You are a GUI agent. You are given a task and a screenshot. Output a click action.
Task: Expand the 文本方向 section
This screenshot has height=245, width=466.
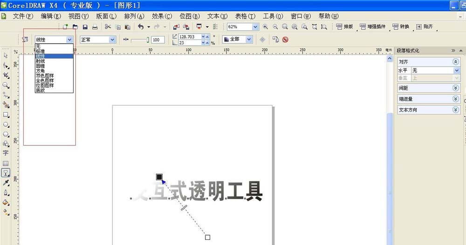coord(455,110)
